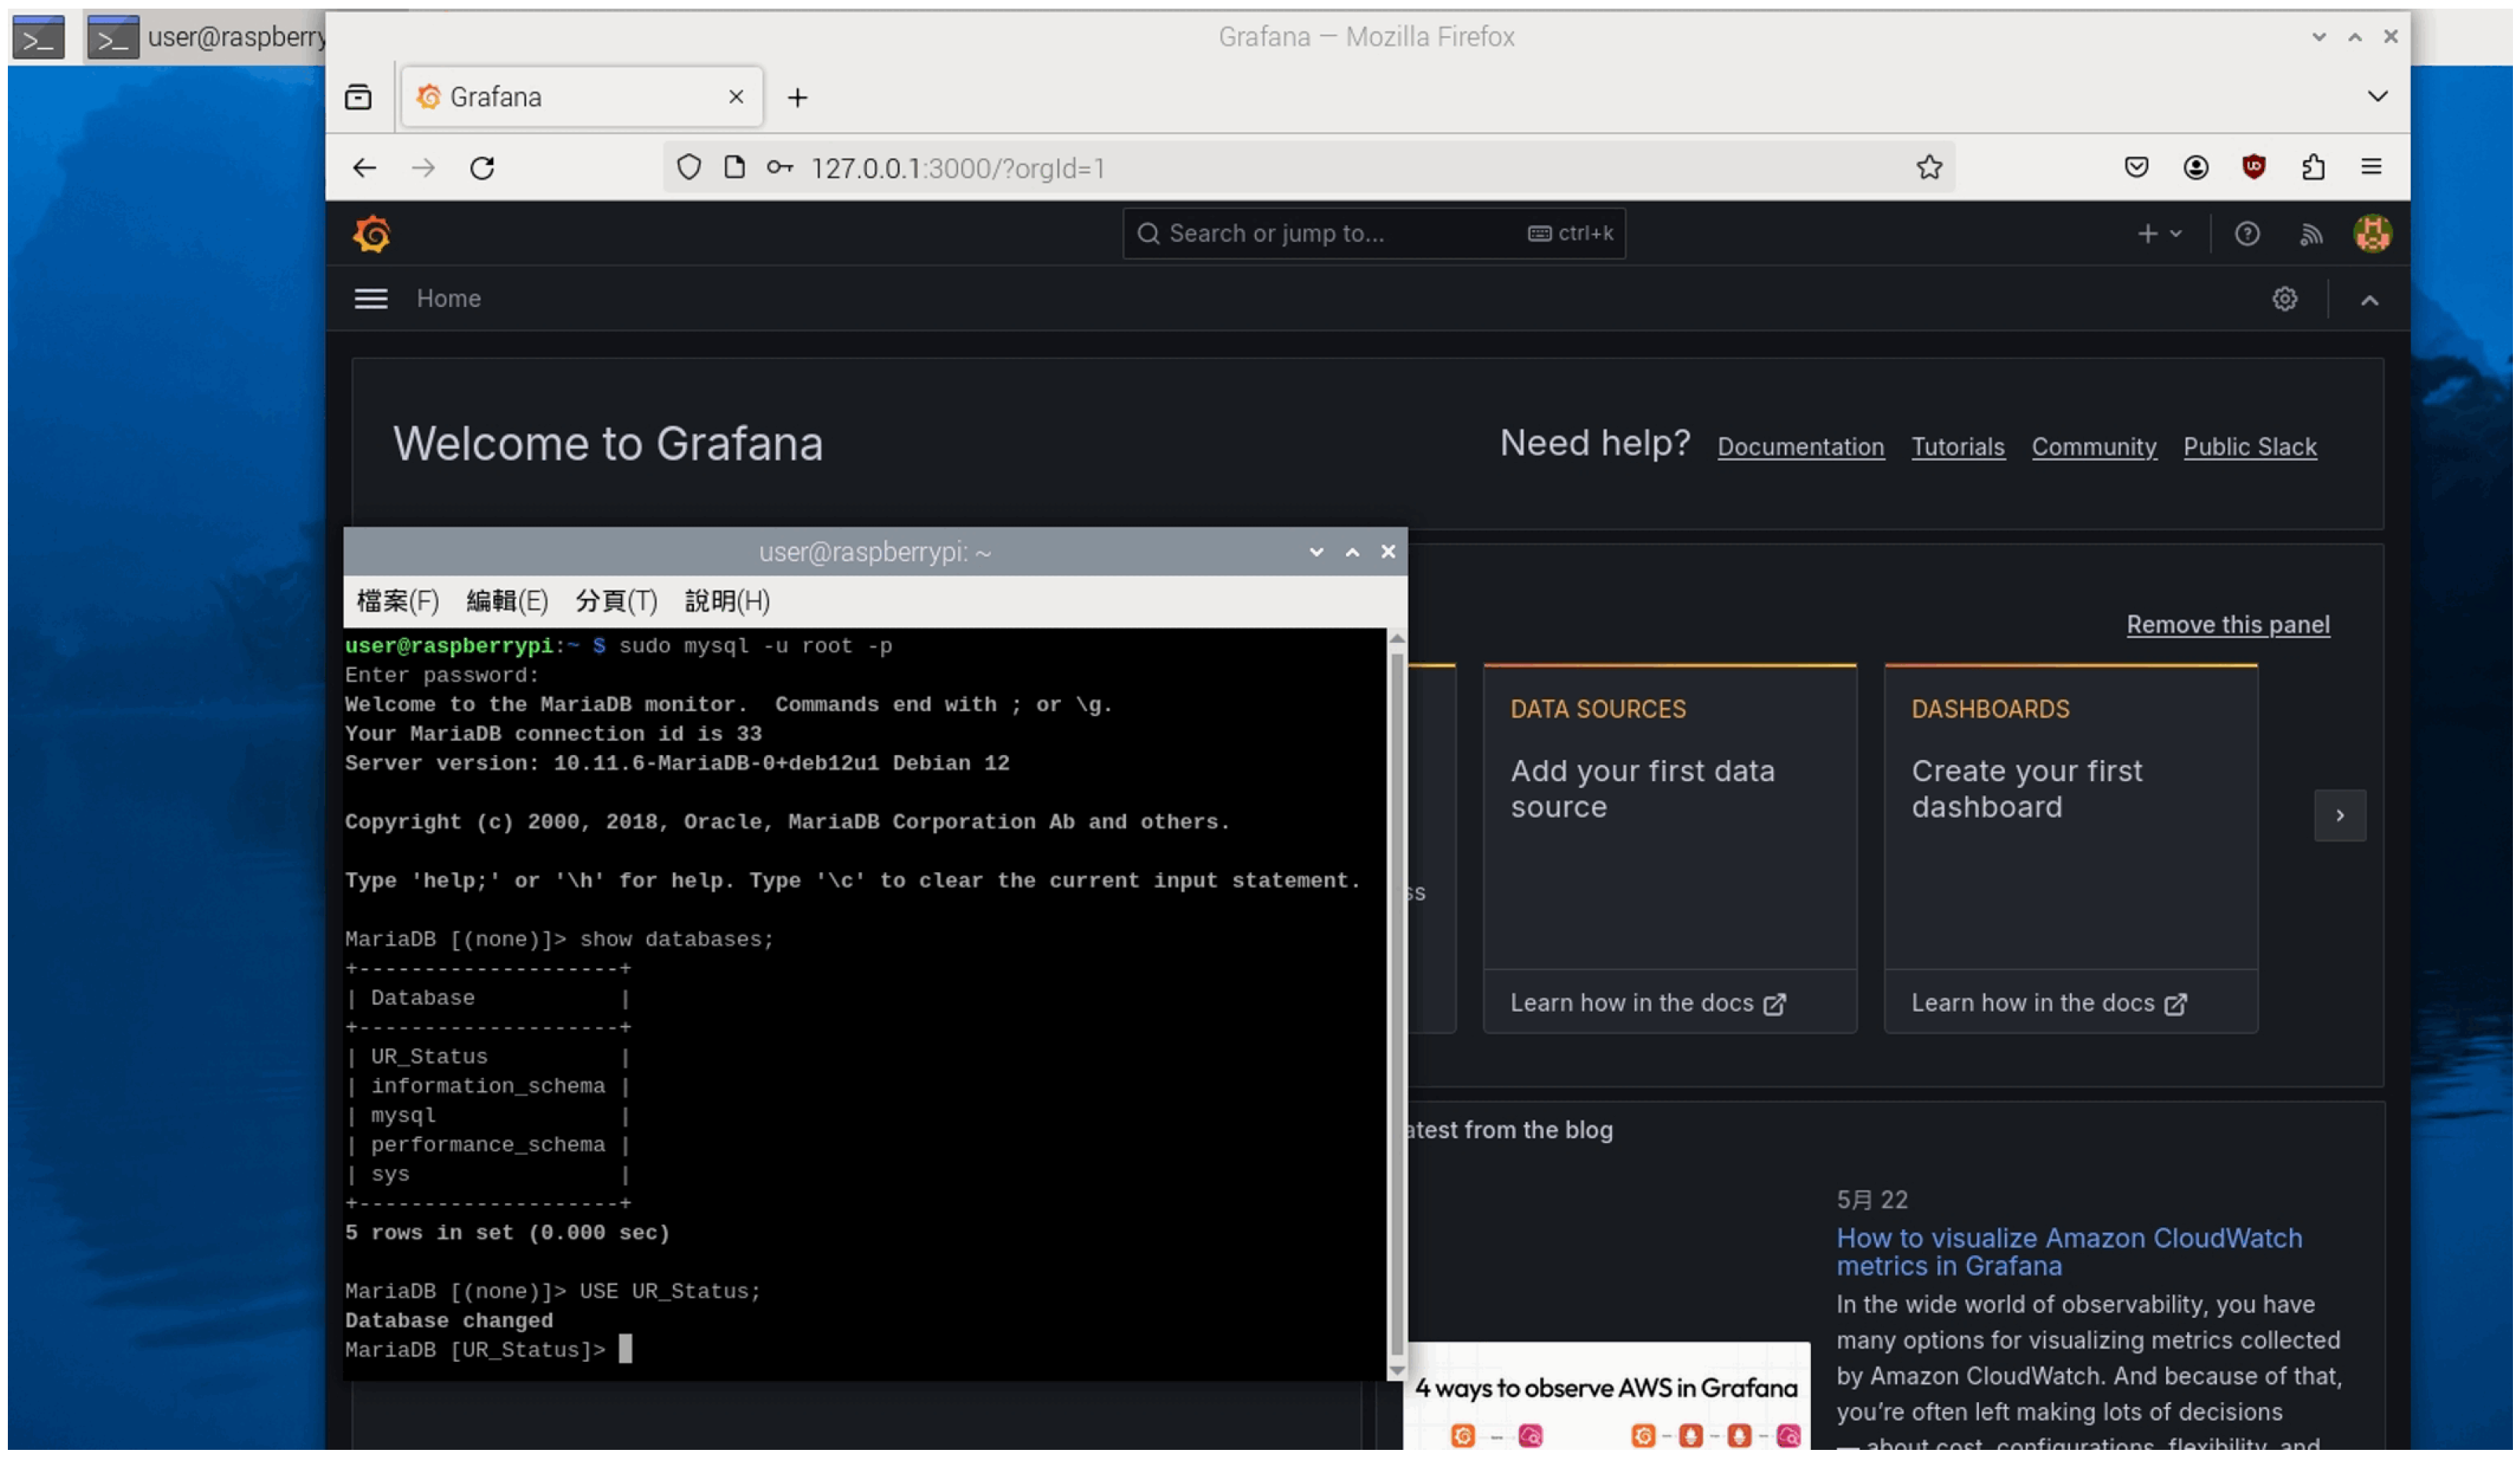Image resolution: width=2520 pixels, height=1464 pixels.
Task: Collapse the top bar with chevron
Action: [2370, 300]
